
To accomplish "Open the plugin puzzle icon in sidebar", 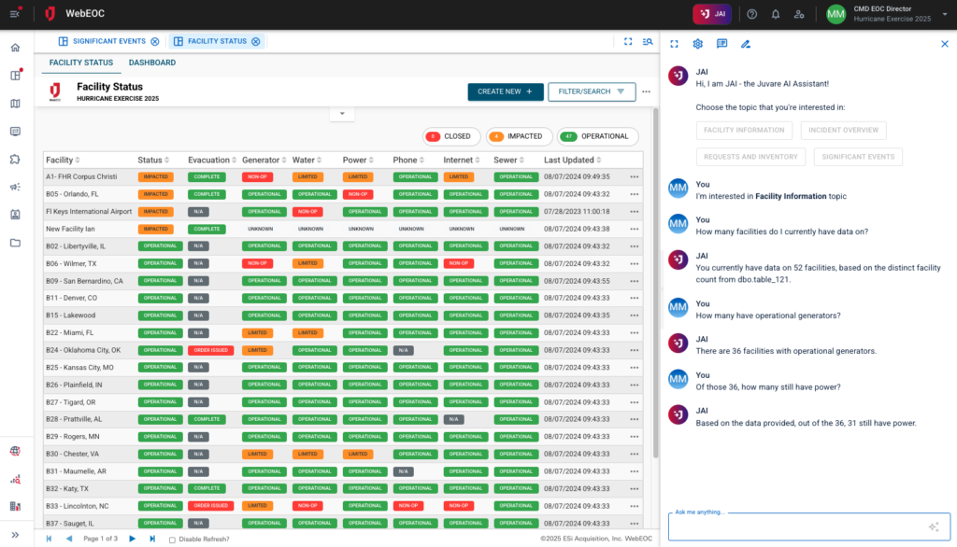I will coord(15,160).
